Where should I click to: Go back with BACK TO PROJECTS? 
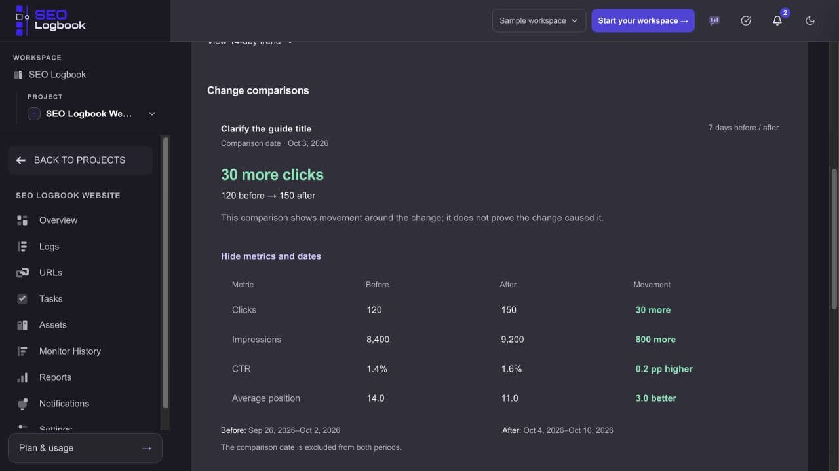(x=80, y=160)
